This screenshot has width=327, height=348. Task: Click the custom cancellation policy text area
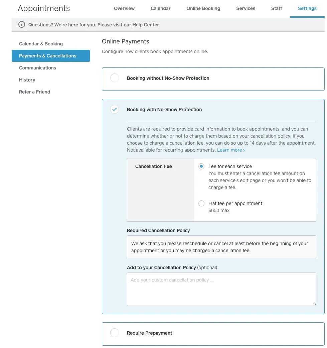point(221,289)
